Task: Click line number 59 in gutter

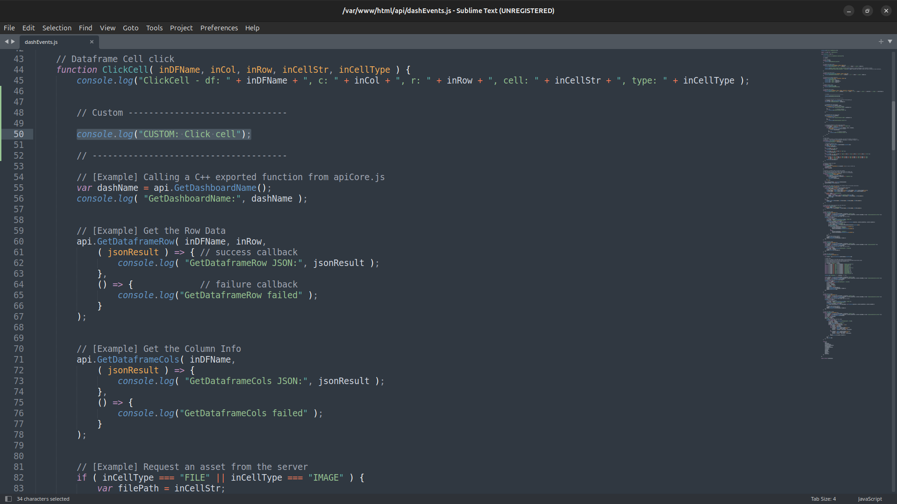Action: (19, 231)
